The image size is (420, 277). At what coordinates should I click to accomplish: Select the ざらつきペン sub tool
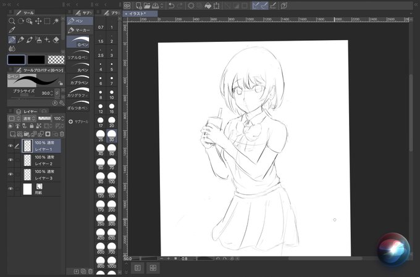pos(78,105)
